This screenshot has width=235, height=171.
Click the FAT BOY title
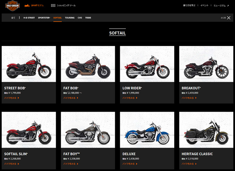[x=72, y=154]
